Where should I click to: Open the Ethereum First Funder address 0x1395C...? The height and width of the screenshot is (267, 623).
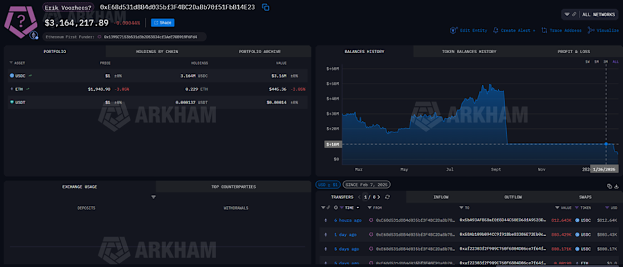149,36
